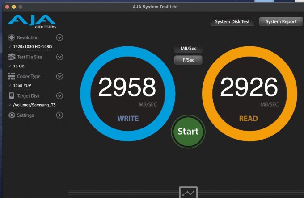The image size is (304, 198).
Task: Click the Resolution chip icon
Action: pyautogui.click(x=12, y=37)
